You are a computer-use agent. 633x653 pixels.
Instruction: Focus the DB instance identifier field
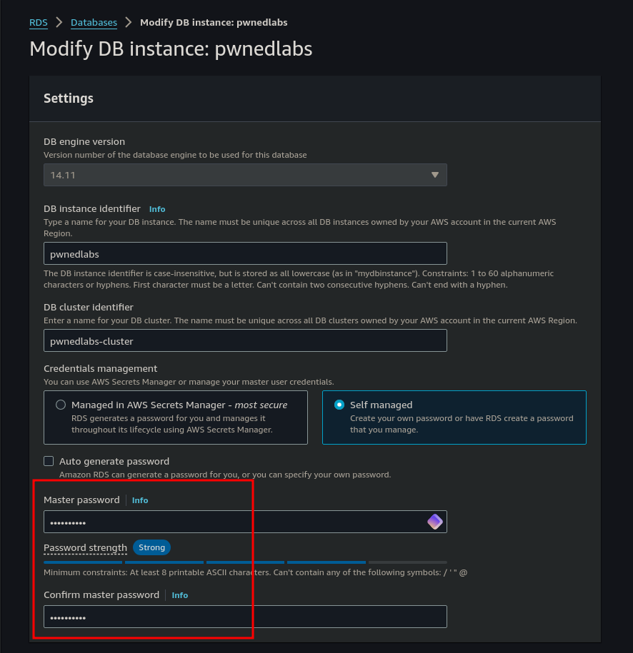point(245,253)
